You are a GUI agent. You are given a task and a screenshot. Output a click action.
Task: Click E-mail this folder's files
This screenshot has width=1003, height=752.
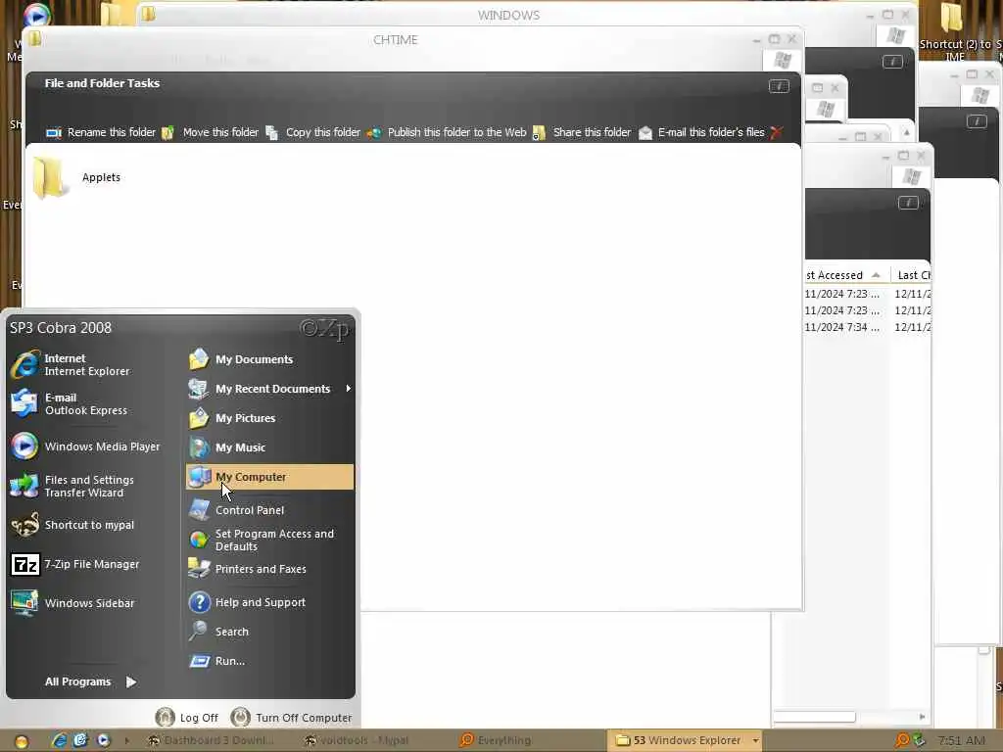[701, 132]
